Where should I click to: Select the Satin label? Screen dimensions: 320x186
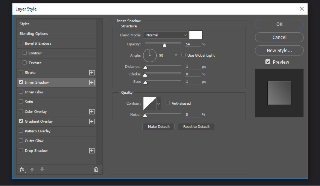29,102
